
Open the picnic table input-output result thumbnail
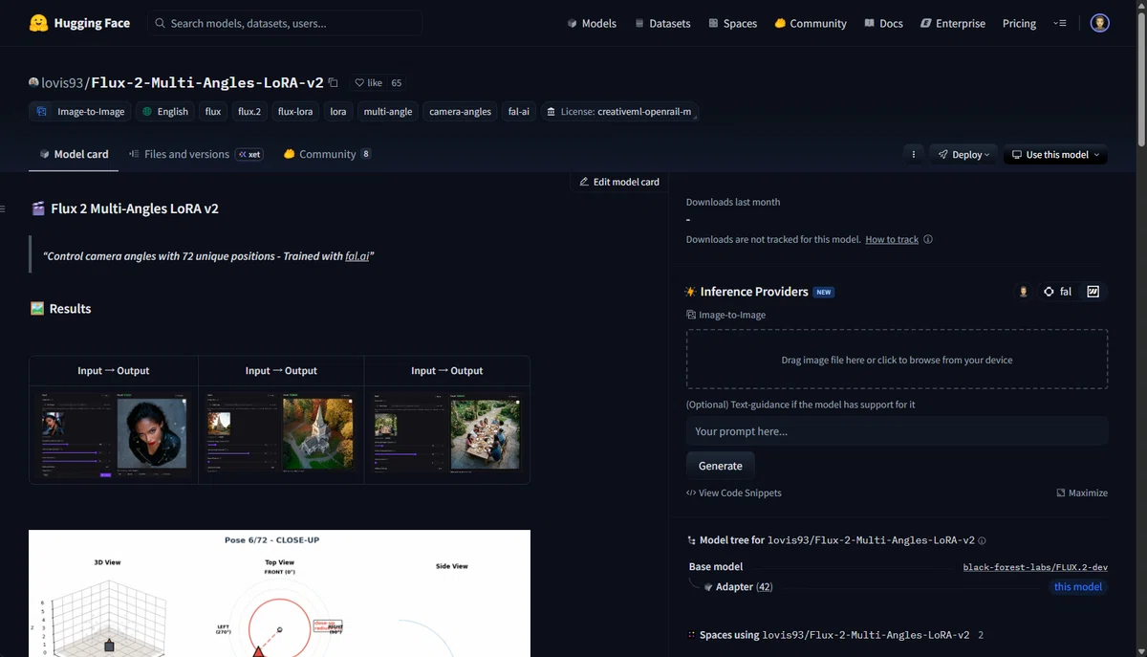447,433
